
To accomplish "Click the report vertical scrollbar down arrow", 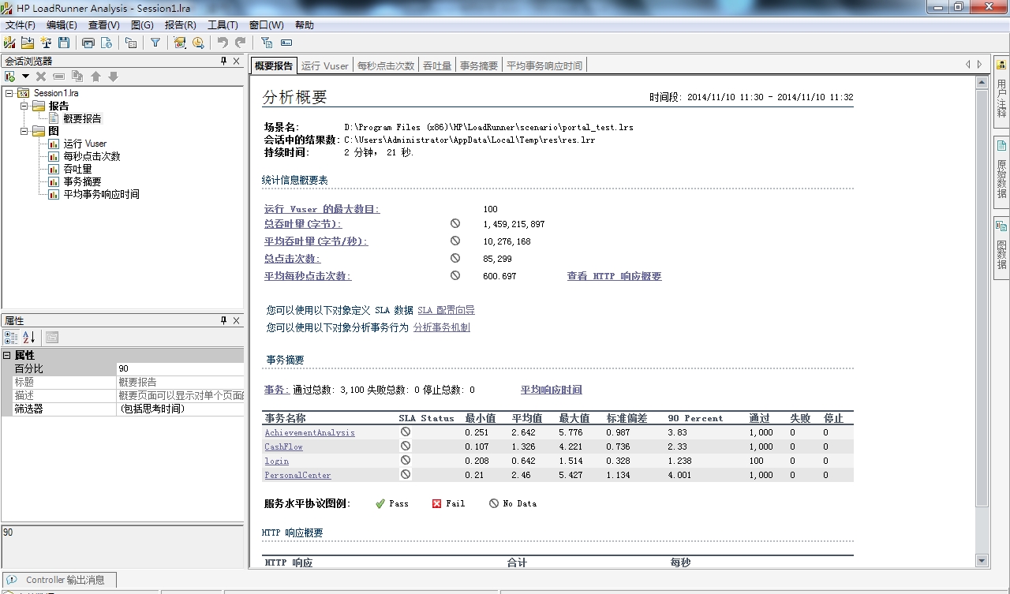I will click(982, 561).
